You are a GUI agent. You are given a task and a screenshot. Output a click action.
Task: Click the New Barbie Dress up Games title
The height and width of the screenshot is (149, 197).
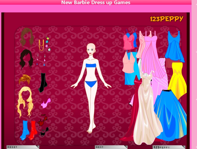click(x=96, y=2)
